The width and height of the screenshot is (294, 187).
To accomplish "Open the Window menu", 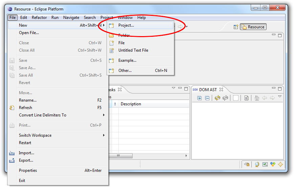I will coord(125,18).
